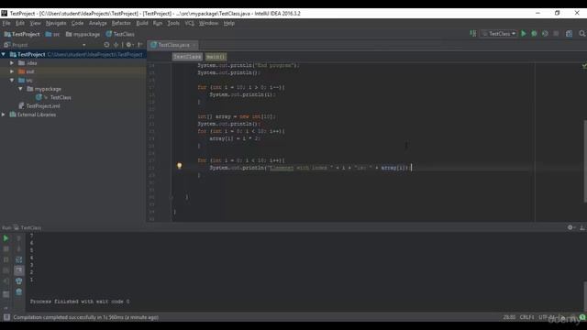The width and height of the screenshot is (587, 330).
Task: Collapse the TestProject root node
Action: [4, 55]
